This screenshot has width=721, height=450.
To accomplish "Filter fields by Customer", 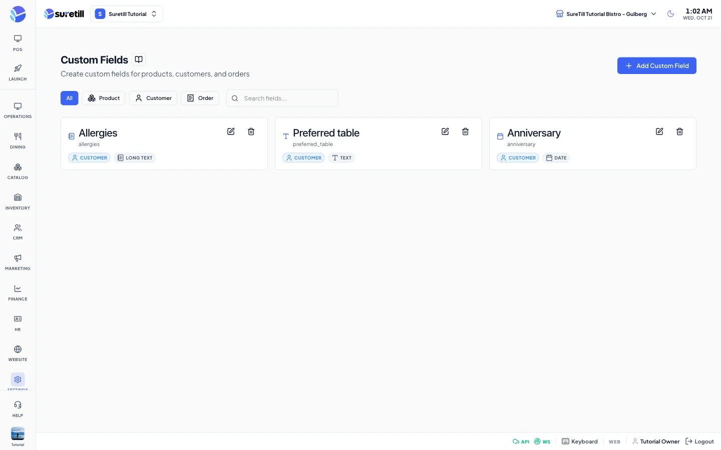I will coord(153,98).
